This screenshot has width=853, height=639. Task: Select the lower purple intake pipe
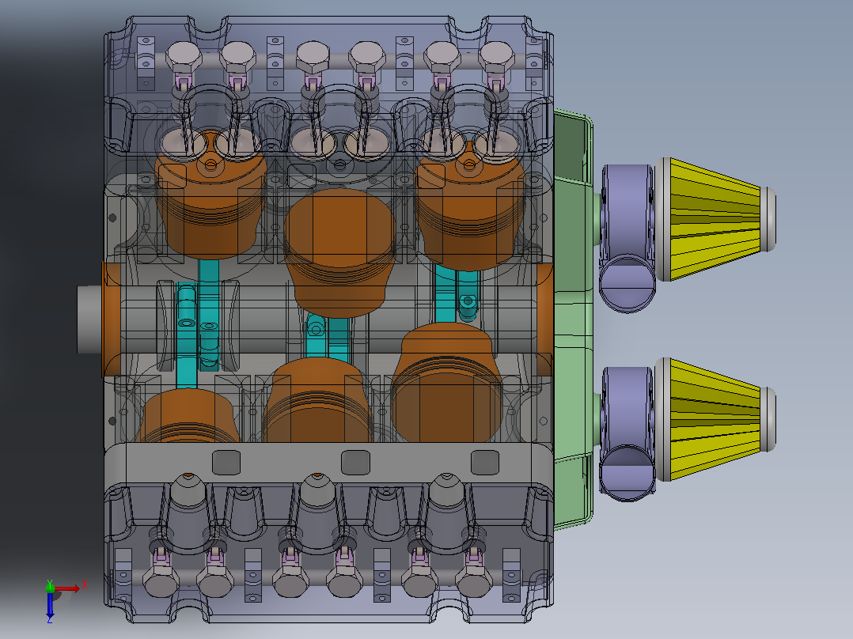[x=627, y=433]
